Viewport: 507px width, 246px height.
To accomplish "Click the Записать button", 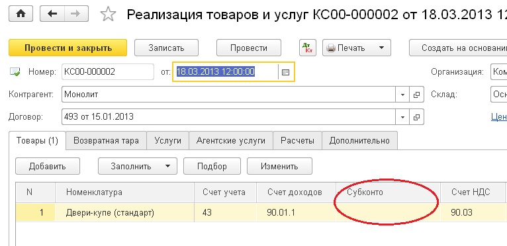I will tap(166, 48).
